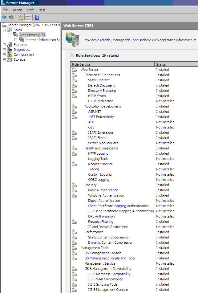This screenshot has width=198, height=293.
Task: Select the Configuration tree item label
Action: point(23,55)
